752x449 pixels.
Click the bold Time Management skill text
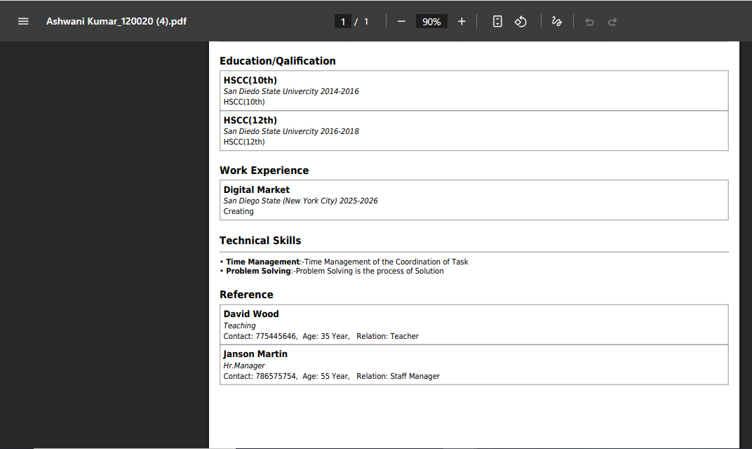coord(262,262)
